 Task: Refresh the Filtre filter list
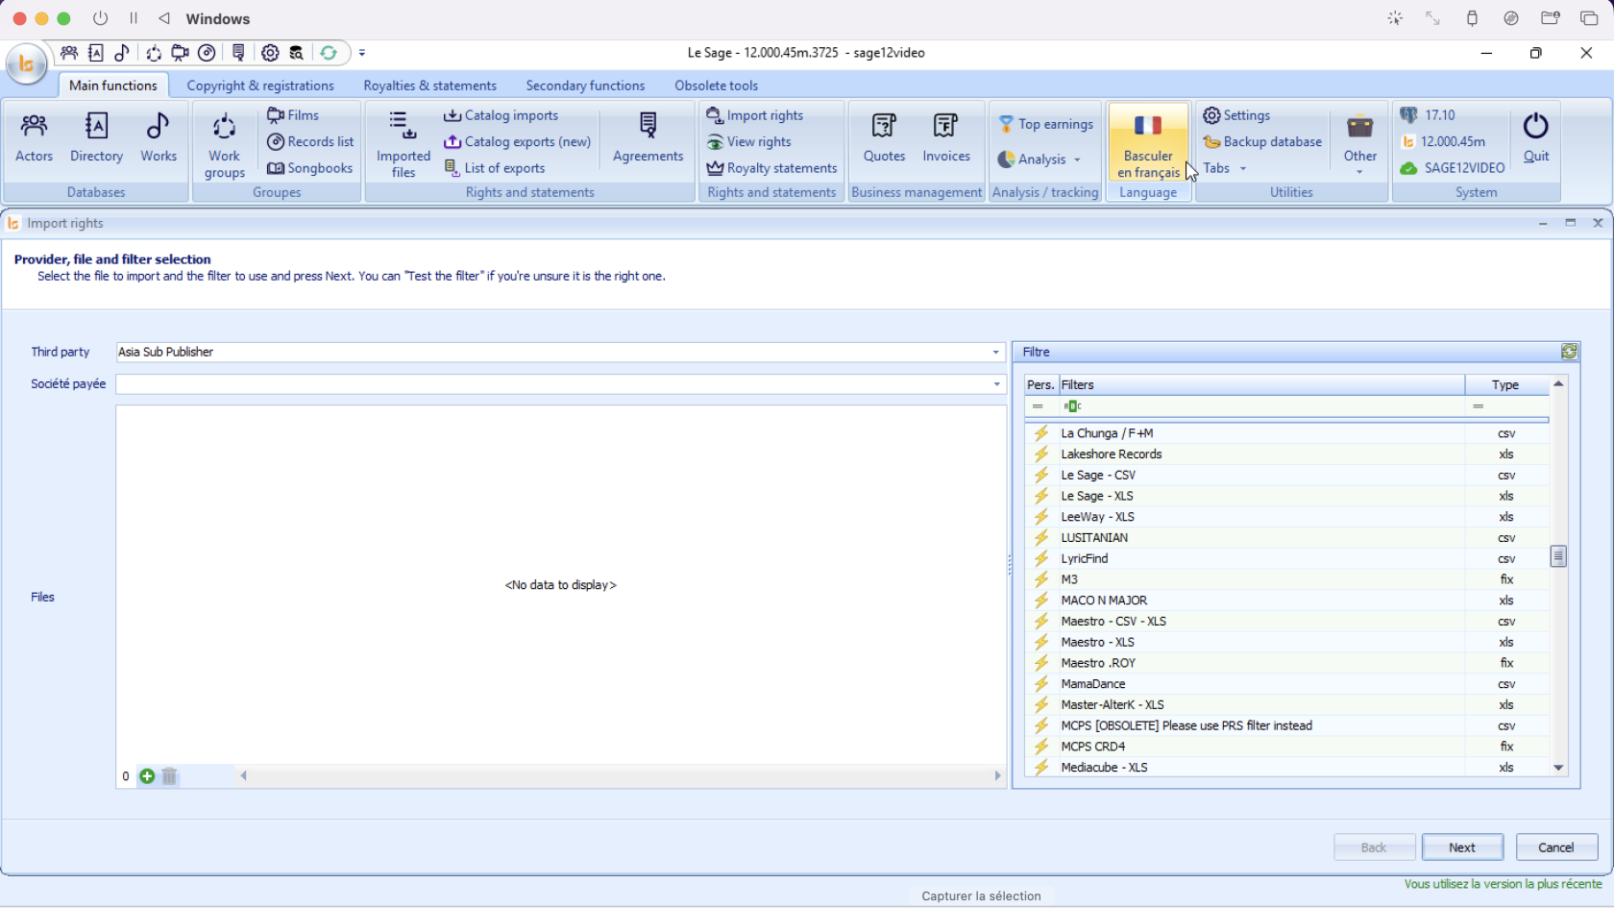point(1569,352)
